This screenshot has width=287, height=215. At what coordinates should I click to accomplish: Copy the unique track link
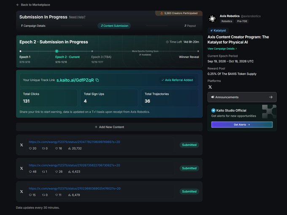tap(97, 80)
